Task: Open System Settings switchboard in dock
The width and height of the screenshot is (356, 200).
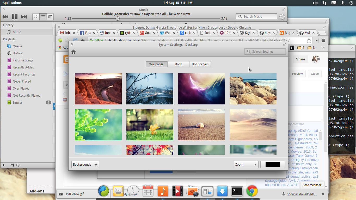Action: pyautogui.click(x=207, y=192)
